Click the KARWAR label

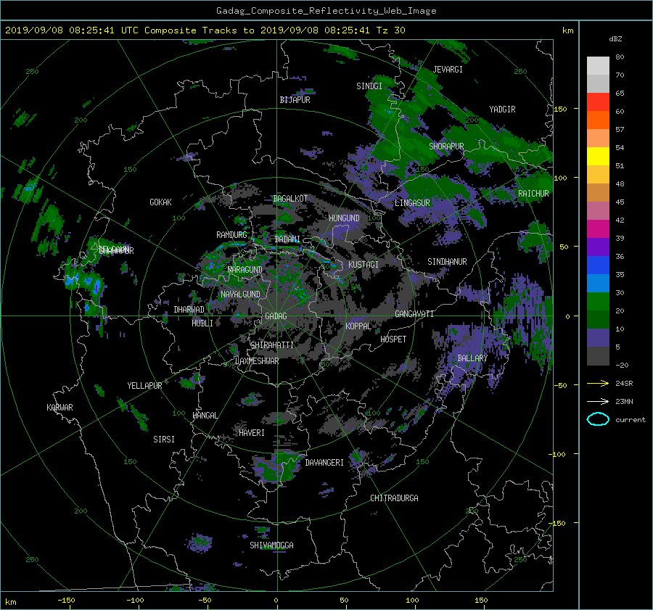pos(60,408)
